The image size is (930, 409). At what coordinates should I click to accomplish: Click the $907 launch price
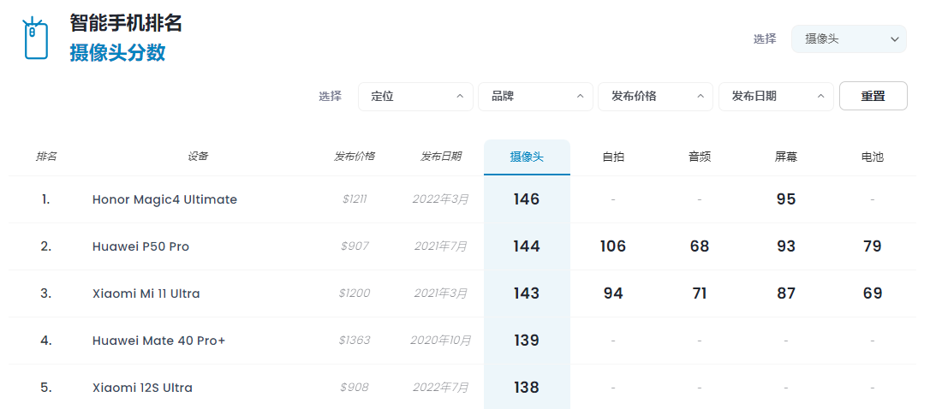point(355,246)
